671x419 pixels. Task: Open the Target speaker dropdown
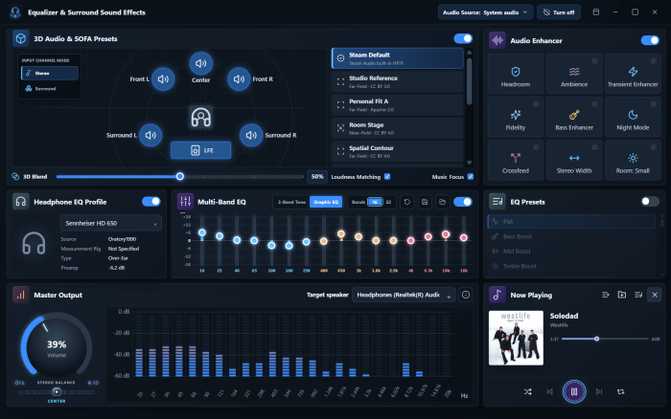(404, 295)
